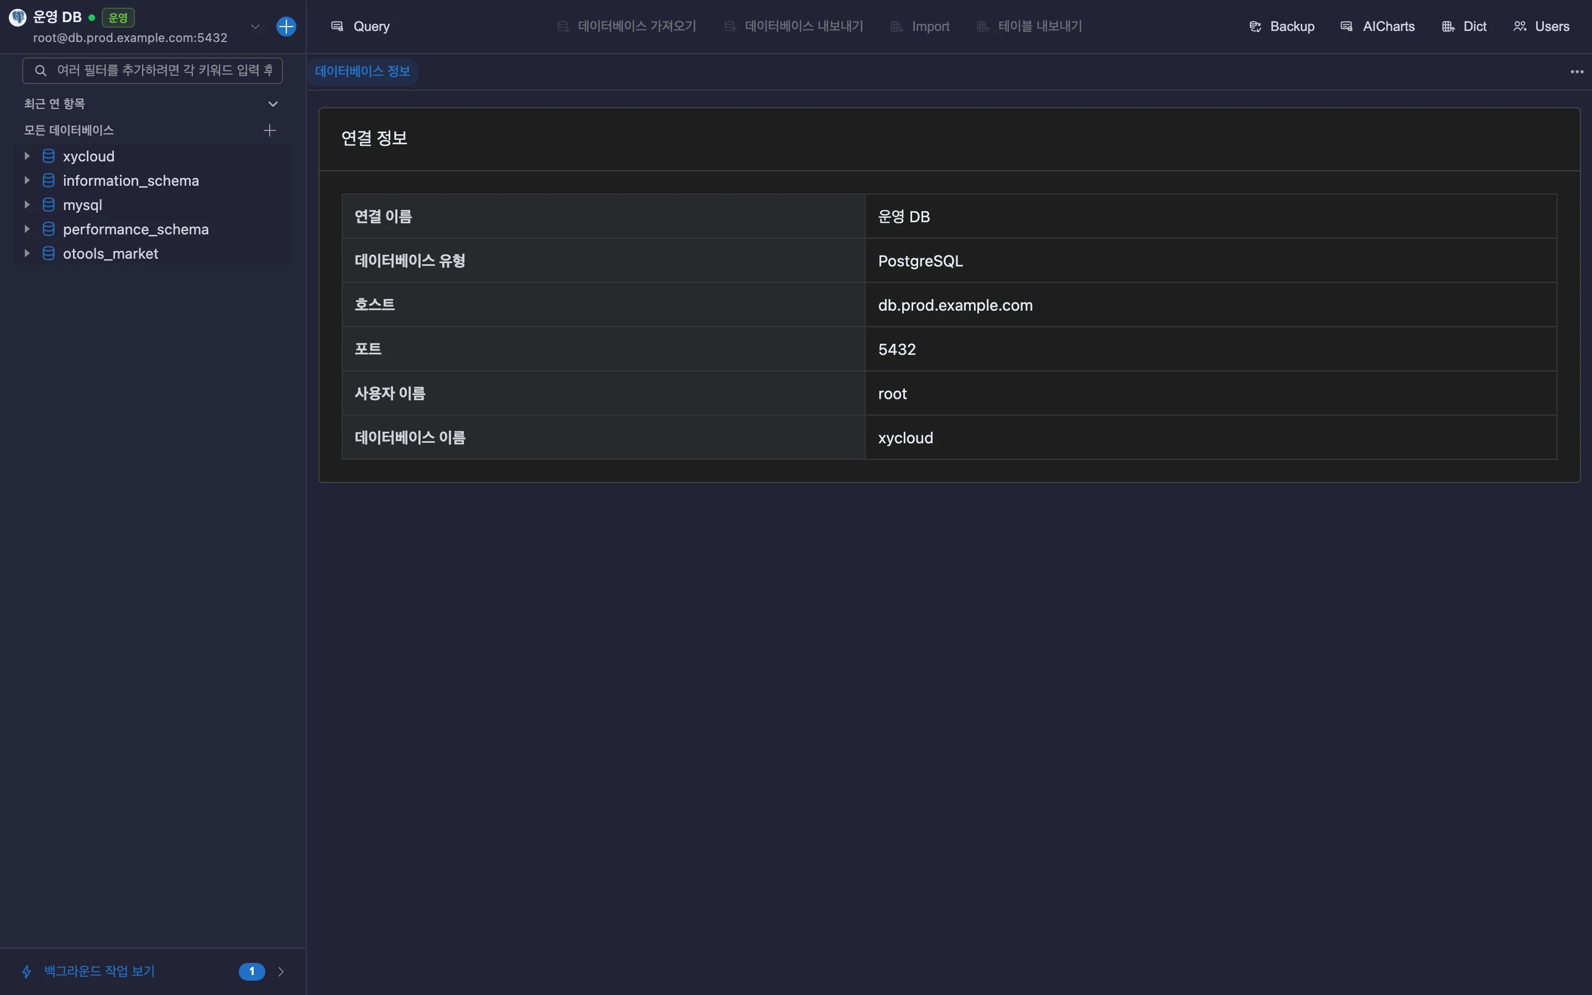Viewport: 1592px width, 995px height.
Task: Click the 데이터베이스 가져오기 button
Action: pyautogui.click(x=627, y=27)
